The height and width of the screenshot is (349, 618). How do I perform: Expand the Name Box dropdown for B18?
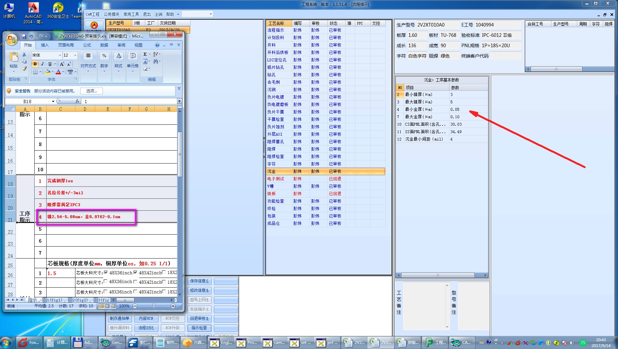[x=53, y=101]
